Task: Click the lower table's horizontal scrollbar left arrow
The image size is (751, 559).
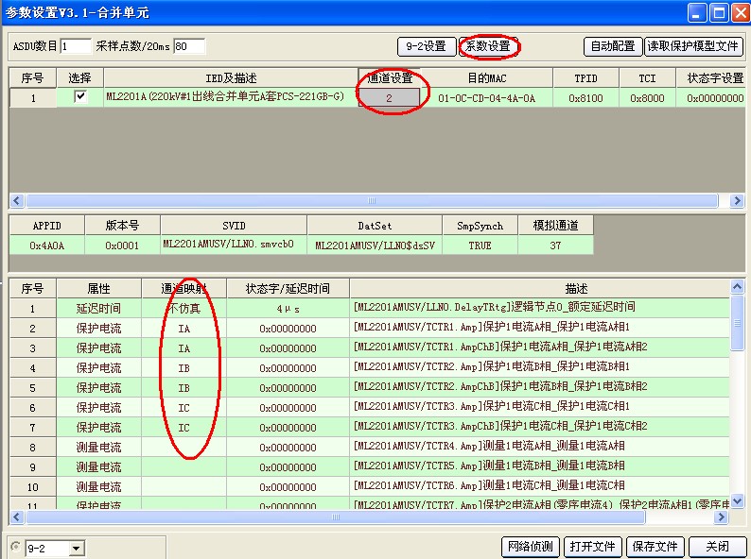Action: 17,517
